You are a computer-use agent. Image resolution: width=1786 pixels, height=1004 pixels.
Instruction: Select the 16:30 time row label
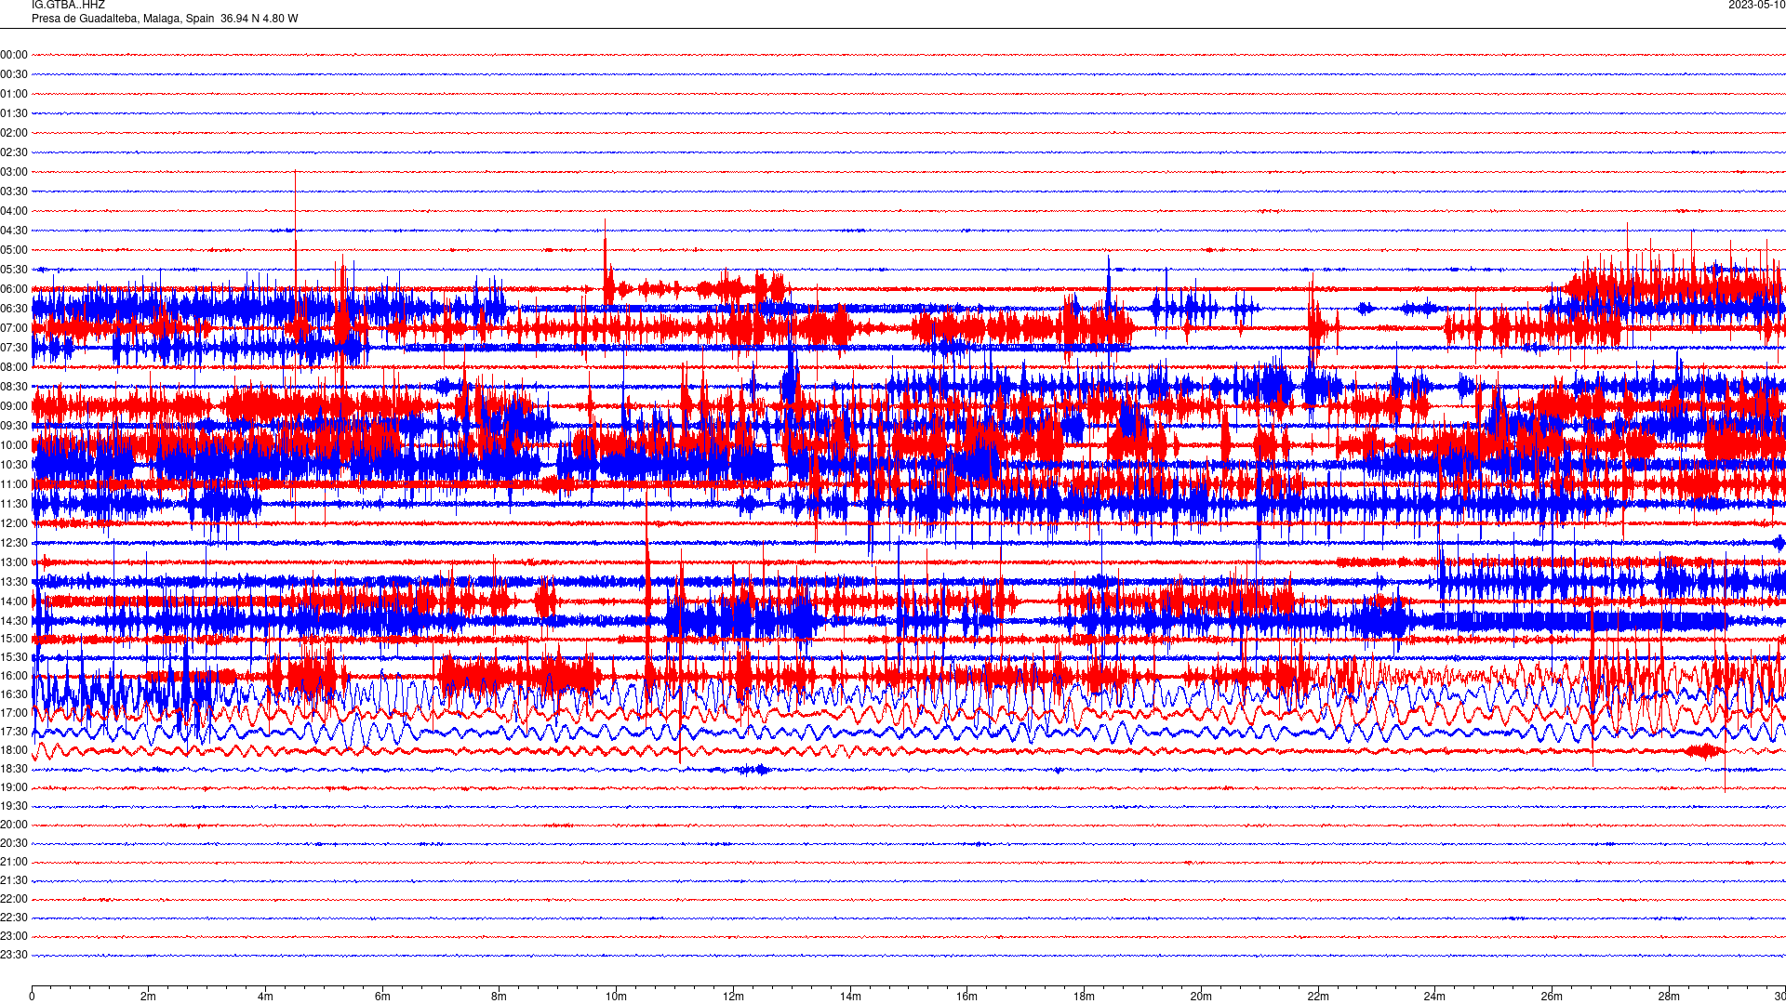click(x=14, y=694)
